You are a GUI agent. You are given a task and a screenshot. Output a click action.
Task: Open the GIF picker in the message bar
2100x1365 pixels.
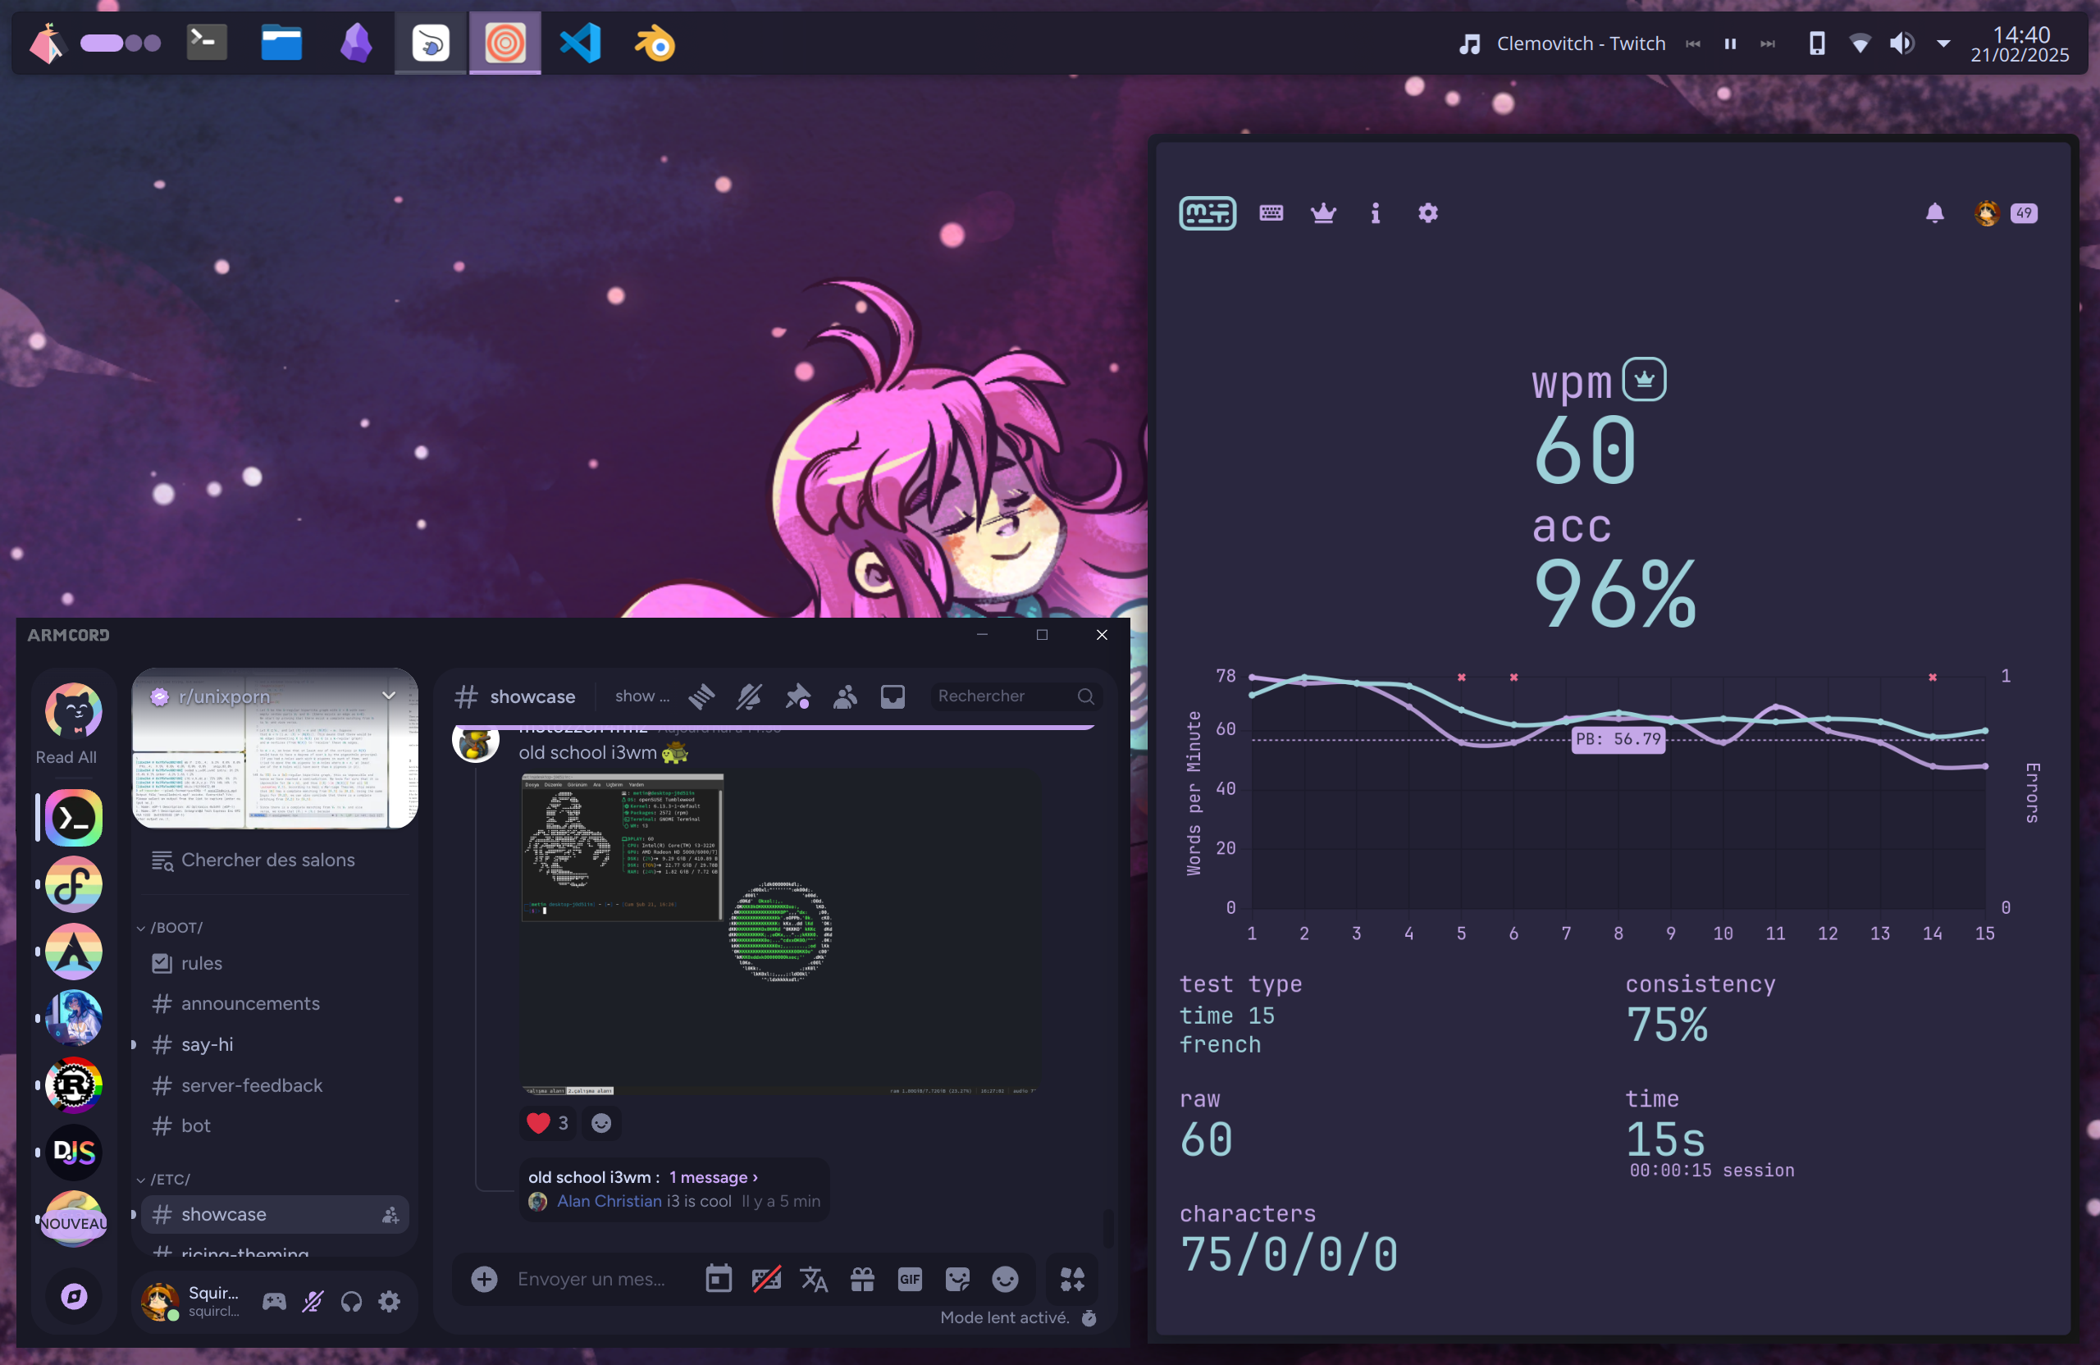[x=910, y=1280]
